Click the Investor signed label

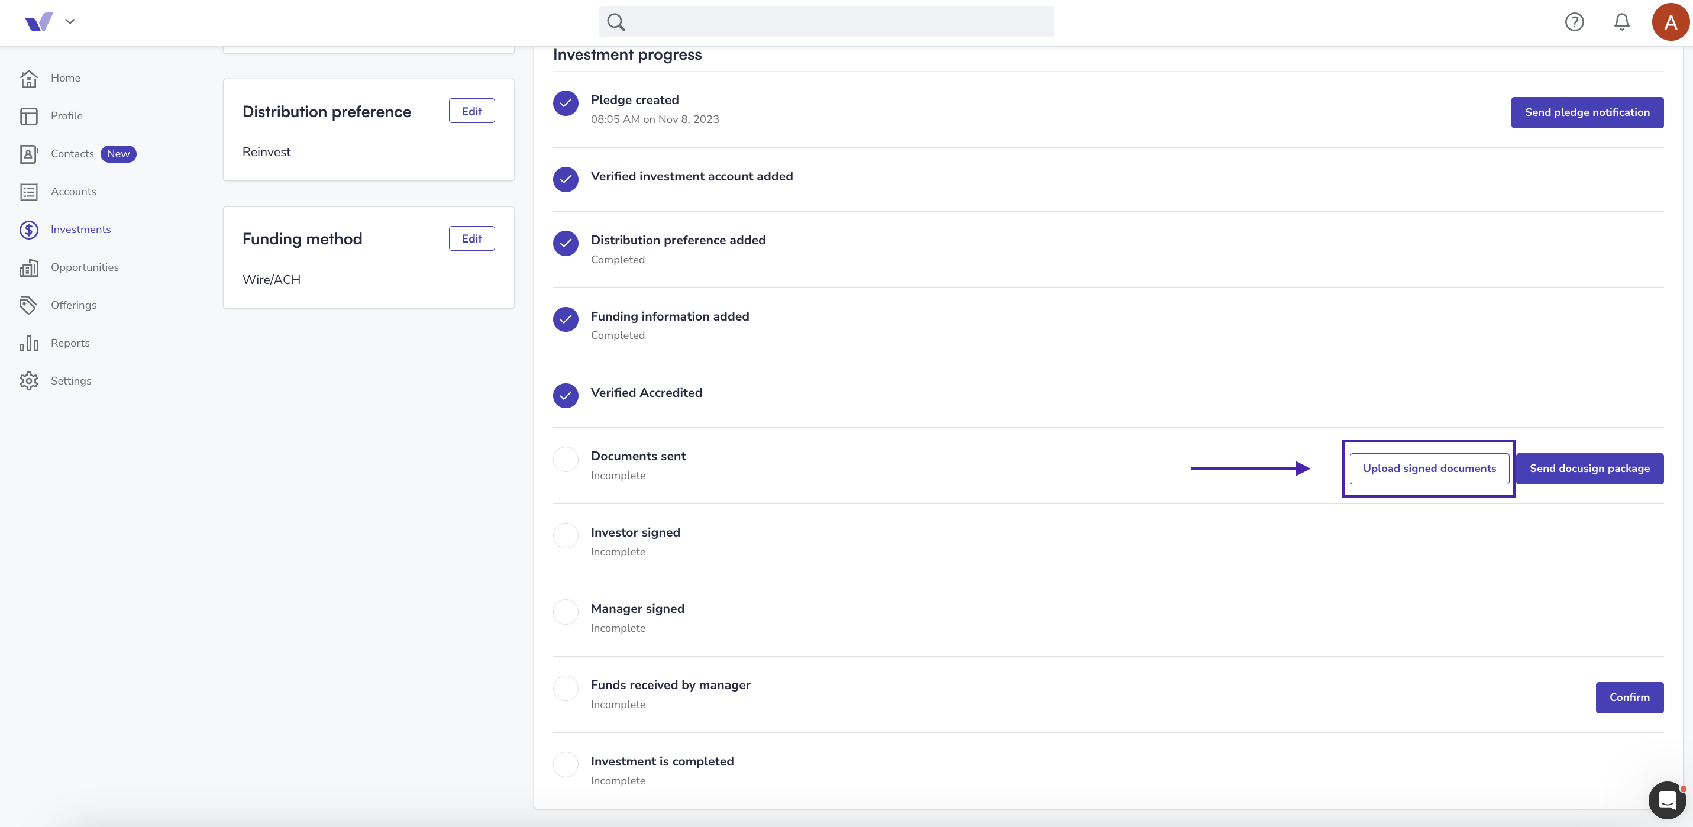point(635,532)
